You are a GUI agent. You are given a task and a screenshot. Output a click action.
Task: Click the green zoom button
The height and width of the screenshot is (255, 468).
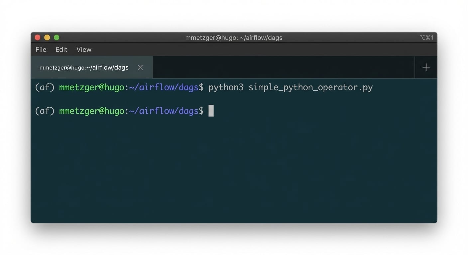(57, 37)
